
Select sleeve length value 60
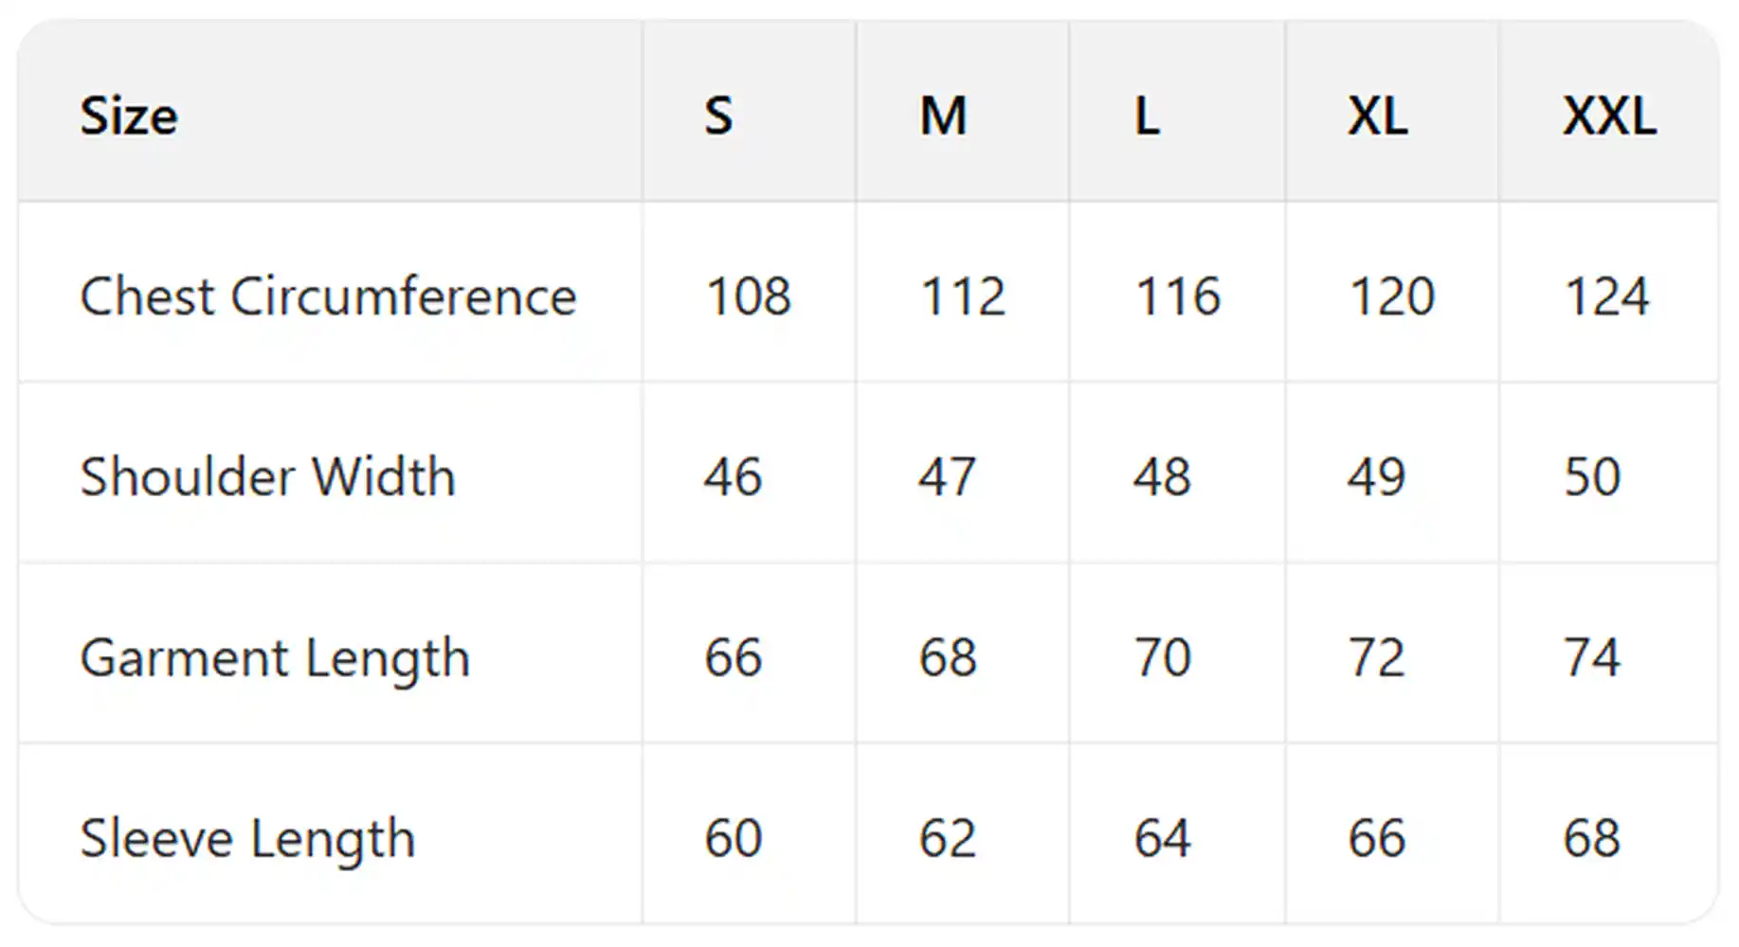click(x=733, y=839)
